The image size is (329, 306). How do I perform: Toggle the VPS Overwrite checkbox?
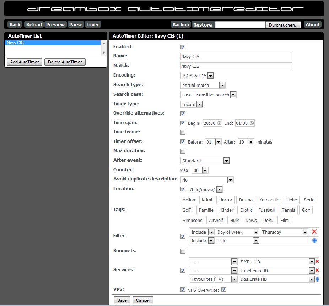pos(224,290)
